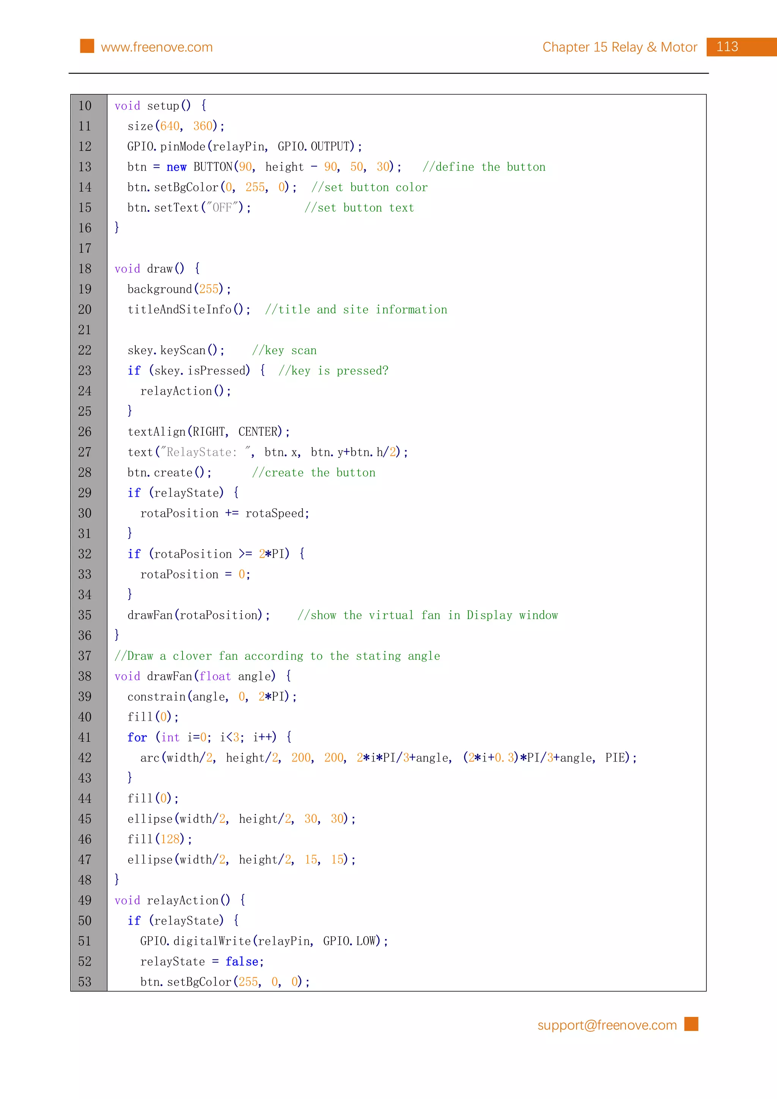
Task: Click code line 'void setup() {'
Action: pos(160,106)
